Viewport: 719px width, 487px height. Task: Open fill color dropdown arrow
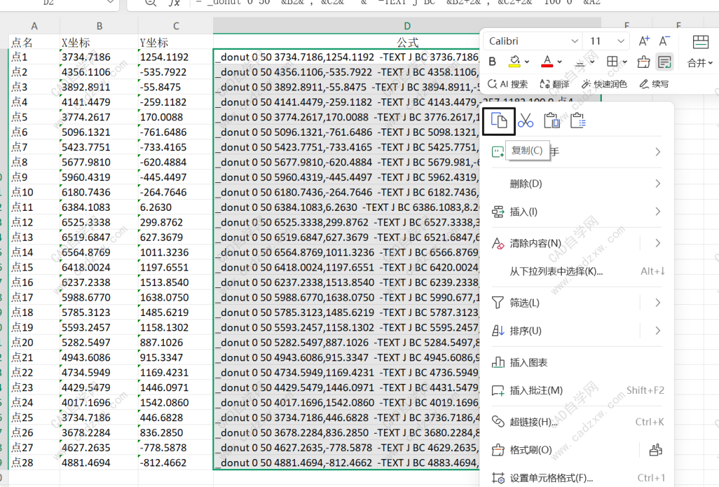coord(527,62)
